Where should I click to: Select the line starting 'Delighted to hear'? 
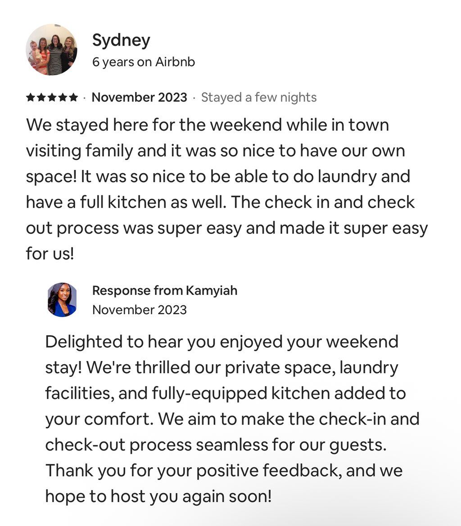click(x=222, y=343)
